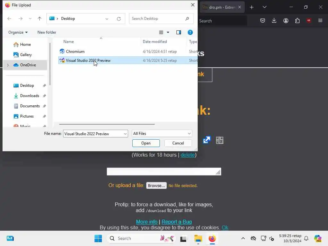Open the All Files type filter
This screenshot has height=246, width=328.
(x=162, y=134)
